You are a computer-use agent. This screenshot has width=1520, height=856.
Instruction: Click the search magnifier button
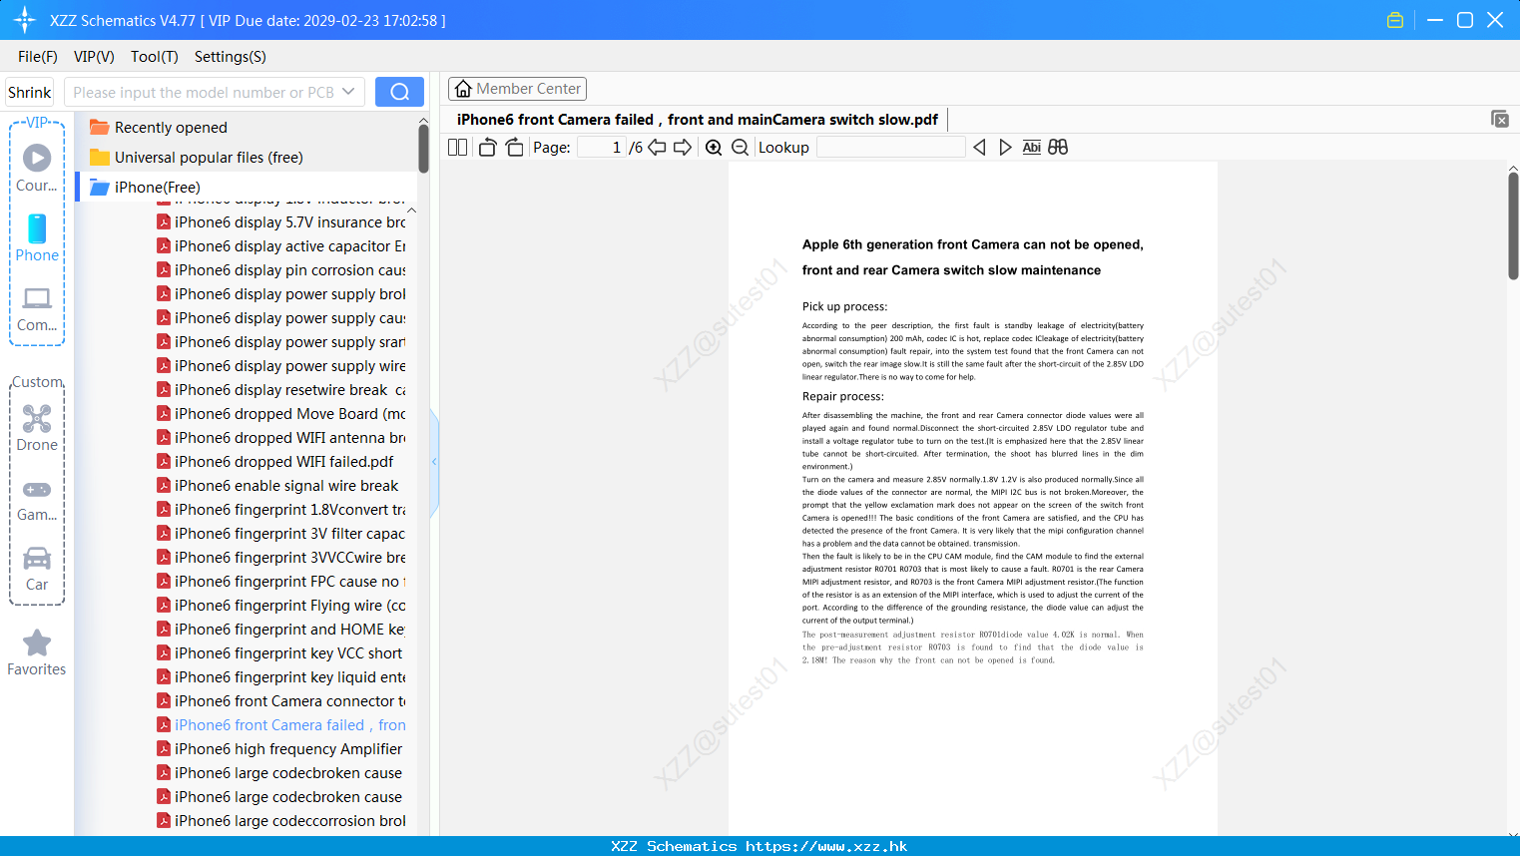pos(399,92)
